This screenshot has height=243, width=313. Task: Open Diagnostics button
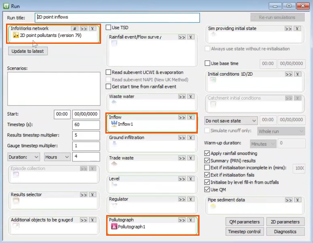pos(285,231)
